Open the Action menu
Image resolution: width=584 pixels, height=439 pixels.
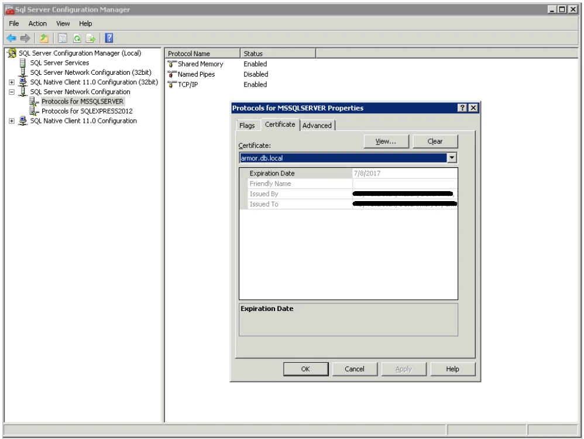click(x=37, y=23)
